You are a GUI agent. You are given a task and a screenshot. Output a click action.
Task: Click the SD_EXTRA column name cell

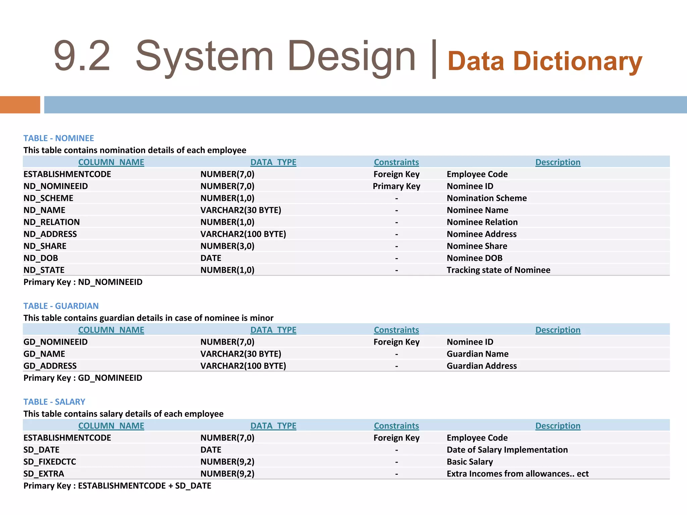[x=44, y=474]
